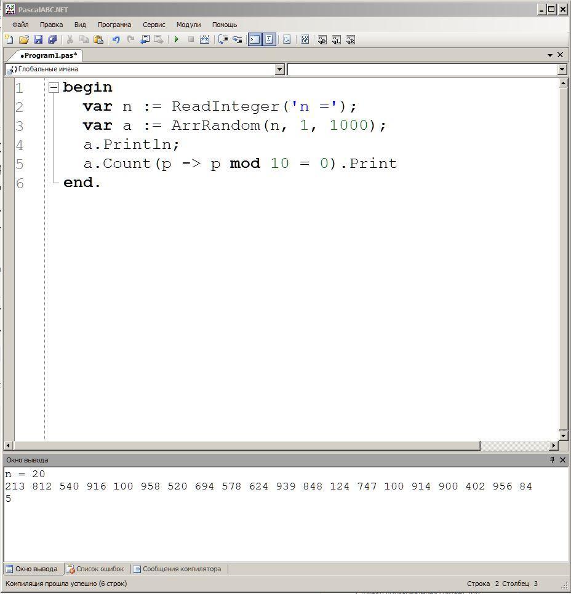Screen dimensions: 571x594
Task: Click the output line 'n = 20'
Action: tap(25, 474)
